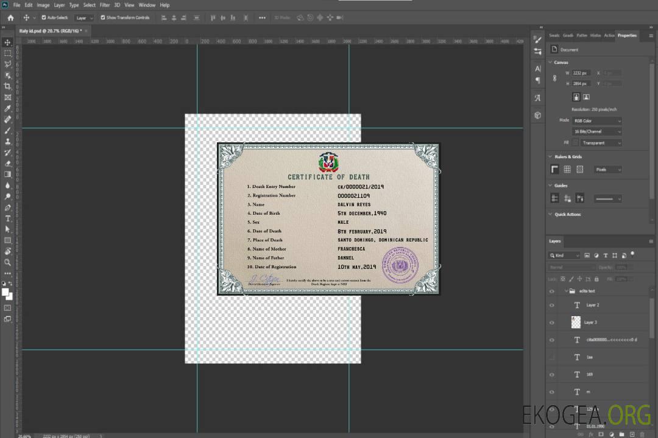Pick the Zoom tool from the toolbar

tap(8, 262)
